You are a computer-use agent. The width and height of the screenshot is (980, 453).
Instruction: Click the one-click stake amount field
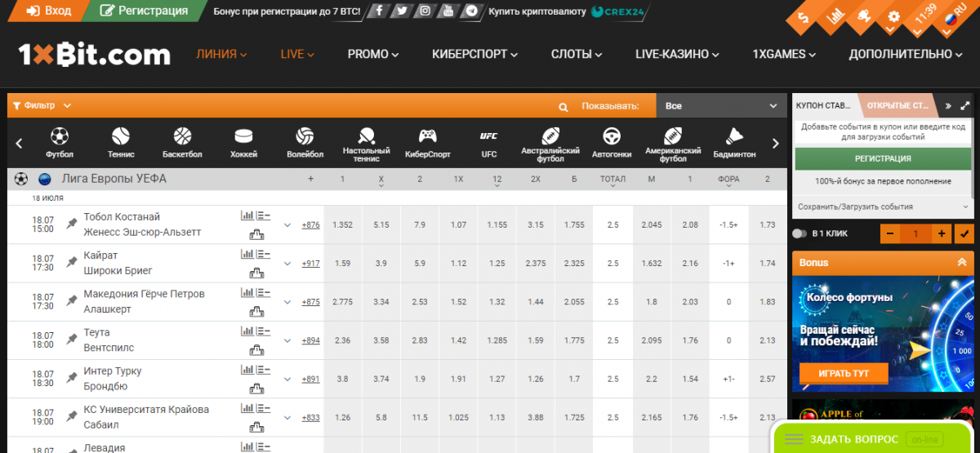916,233
